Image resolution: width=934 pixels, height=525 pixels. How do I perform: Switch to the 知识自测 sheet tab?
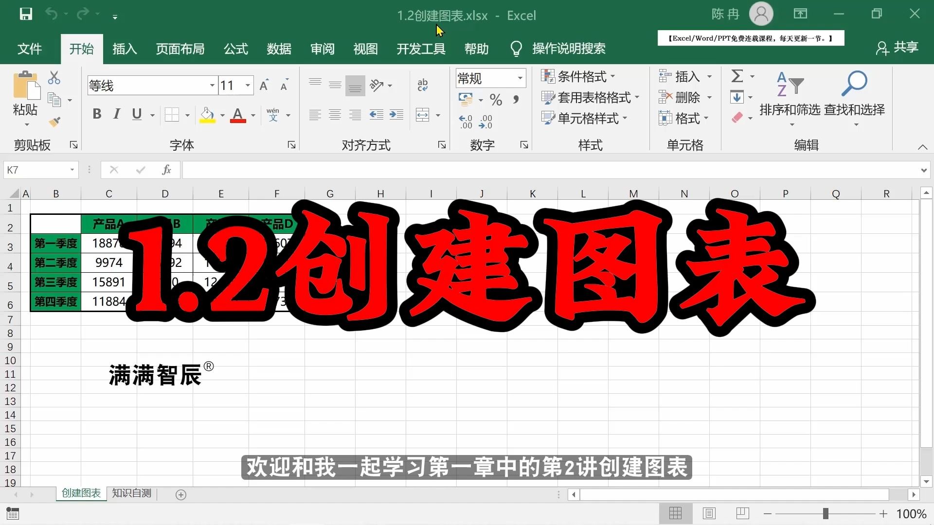point(130,493)
